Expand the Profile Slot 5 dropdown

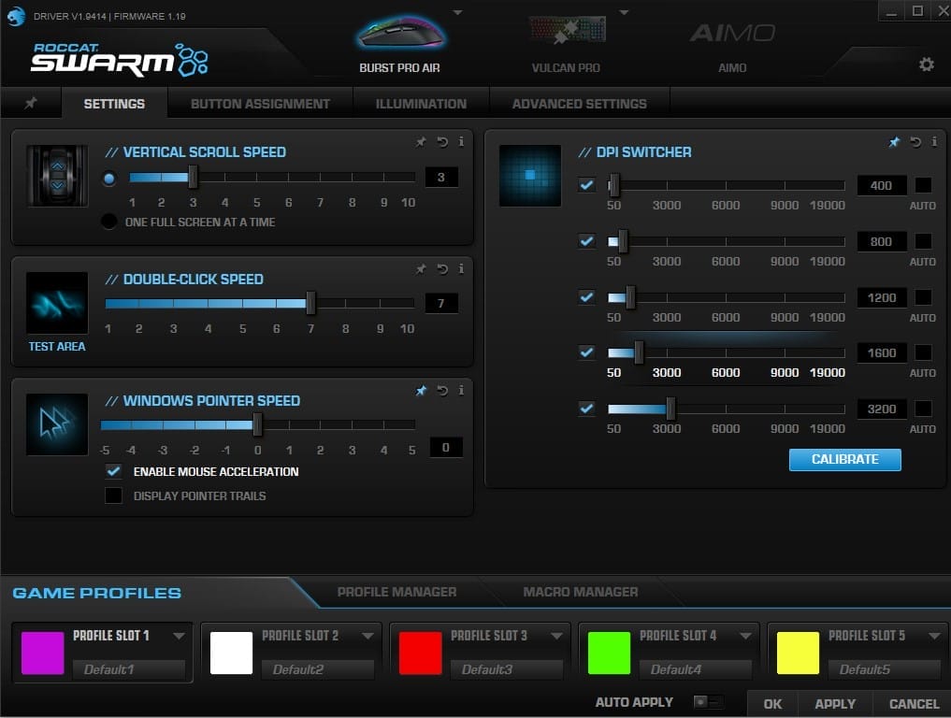tap(934, 636)
